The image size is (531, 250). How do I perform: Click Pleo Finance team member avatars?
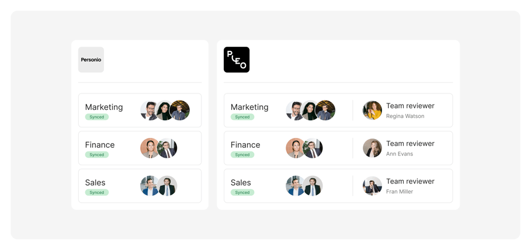pyautogui.click(x=304, y=148)
